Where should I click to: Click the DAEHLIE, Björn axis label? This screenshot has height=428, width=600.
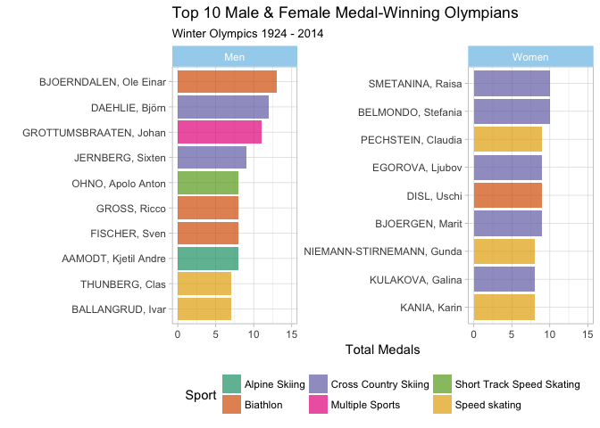point(129,108)
